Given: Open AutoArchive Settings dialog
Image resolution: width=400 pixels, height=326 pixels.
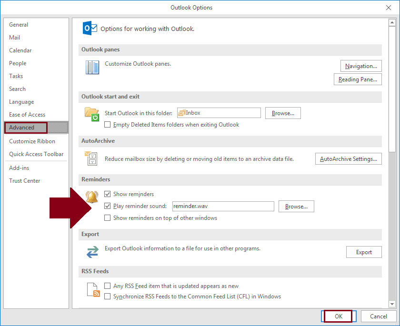Looking at the screenshot, I should [x=348, y=159].
